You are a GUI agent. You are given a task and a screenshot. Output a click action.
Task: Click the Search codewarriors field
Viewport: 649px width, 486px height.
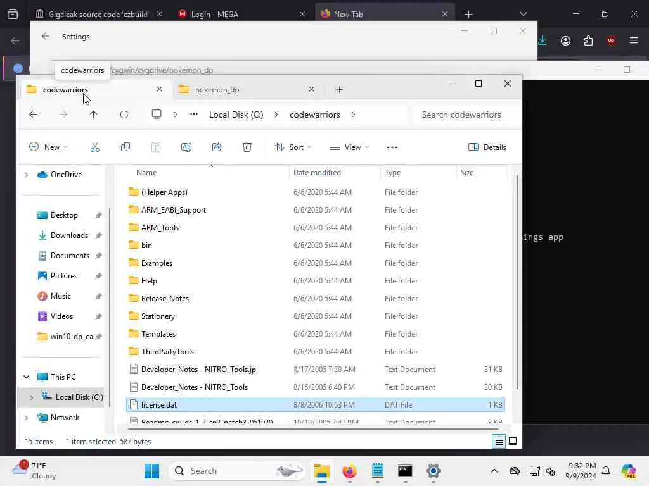(x=466, y=115)
